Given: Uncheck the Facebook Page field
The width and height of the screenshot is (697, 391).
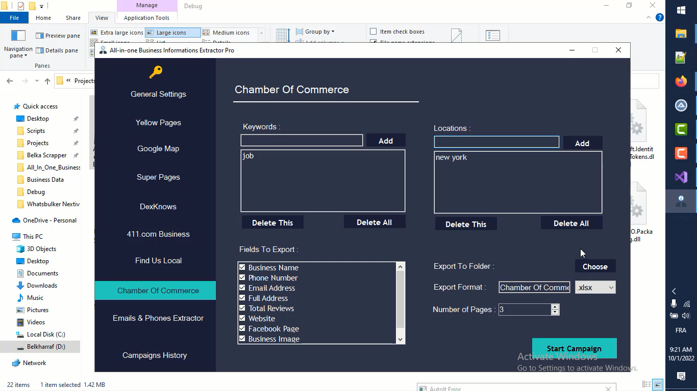Looking at the screenshot, I should coord(242,328).
